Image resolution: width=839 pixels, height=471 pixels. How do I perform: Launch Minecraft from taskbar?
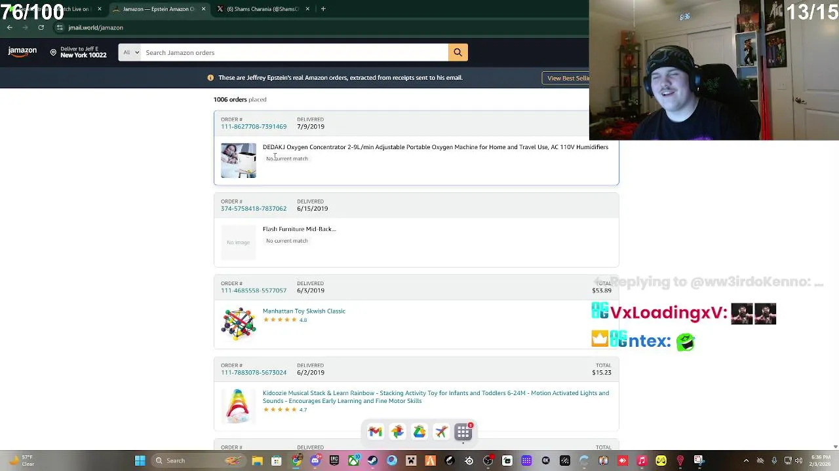coord(411,461)
